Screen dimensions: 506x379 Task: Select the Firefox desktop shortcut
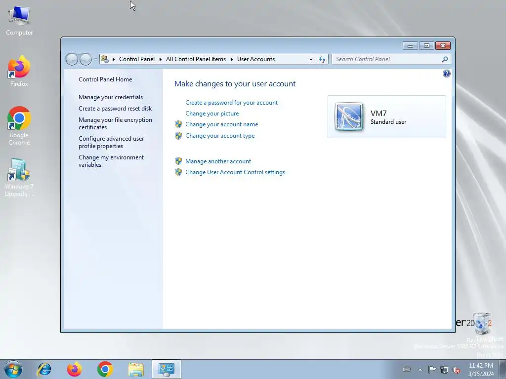pos(19,71)
